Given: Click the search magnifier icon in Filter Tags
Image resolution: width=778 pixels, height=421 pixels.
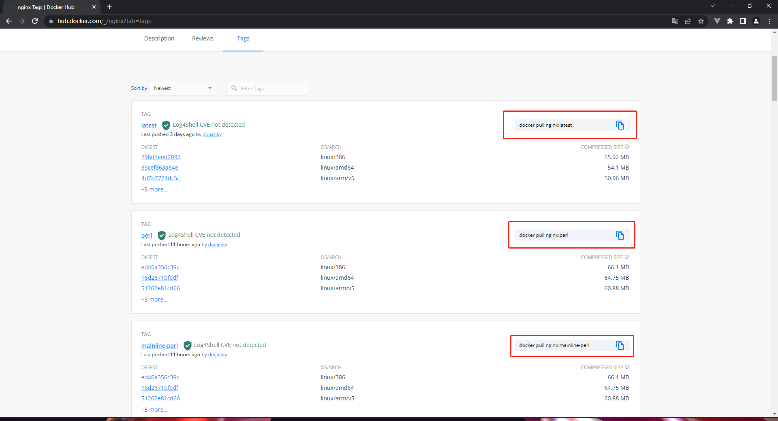Looking at the screenshot, I should [x=234, y=88].
